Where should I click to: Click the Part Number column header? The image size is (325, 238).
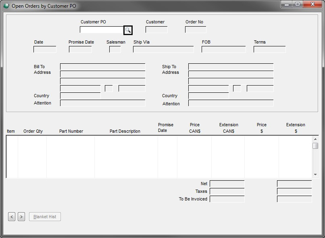tap(71, 131)
